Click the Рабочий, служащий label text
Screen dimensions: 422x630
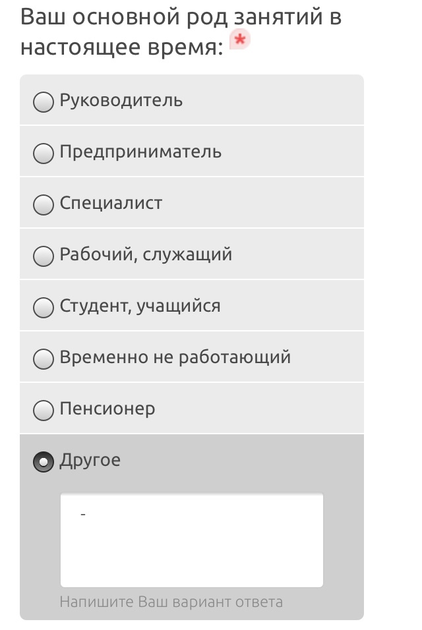[146, 255]
